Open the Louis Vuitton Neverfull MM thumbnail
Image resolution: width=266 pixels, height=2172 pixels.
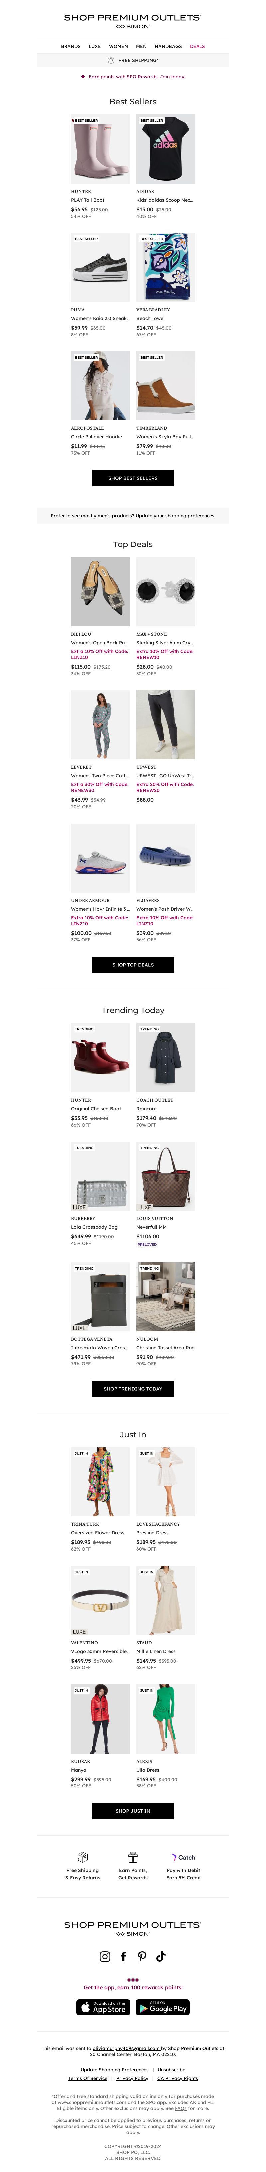point(166,1176)
